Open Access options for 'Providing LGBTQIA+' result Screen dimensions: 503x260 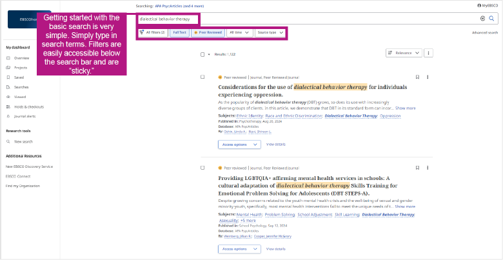[239, 249]
